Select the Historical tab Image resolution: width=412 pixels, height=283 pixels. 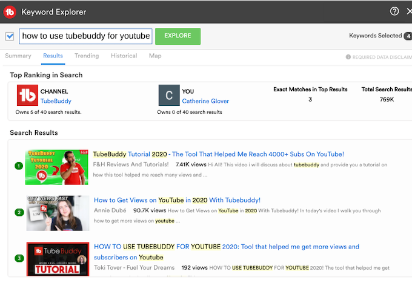124,56
